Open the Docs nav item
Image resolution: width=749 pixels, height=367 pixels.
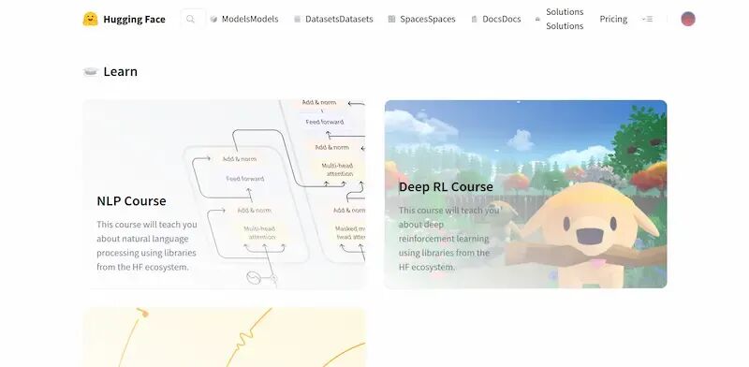tap(502, 19)
